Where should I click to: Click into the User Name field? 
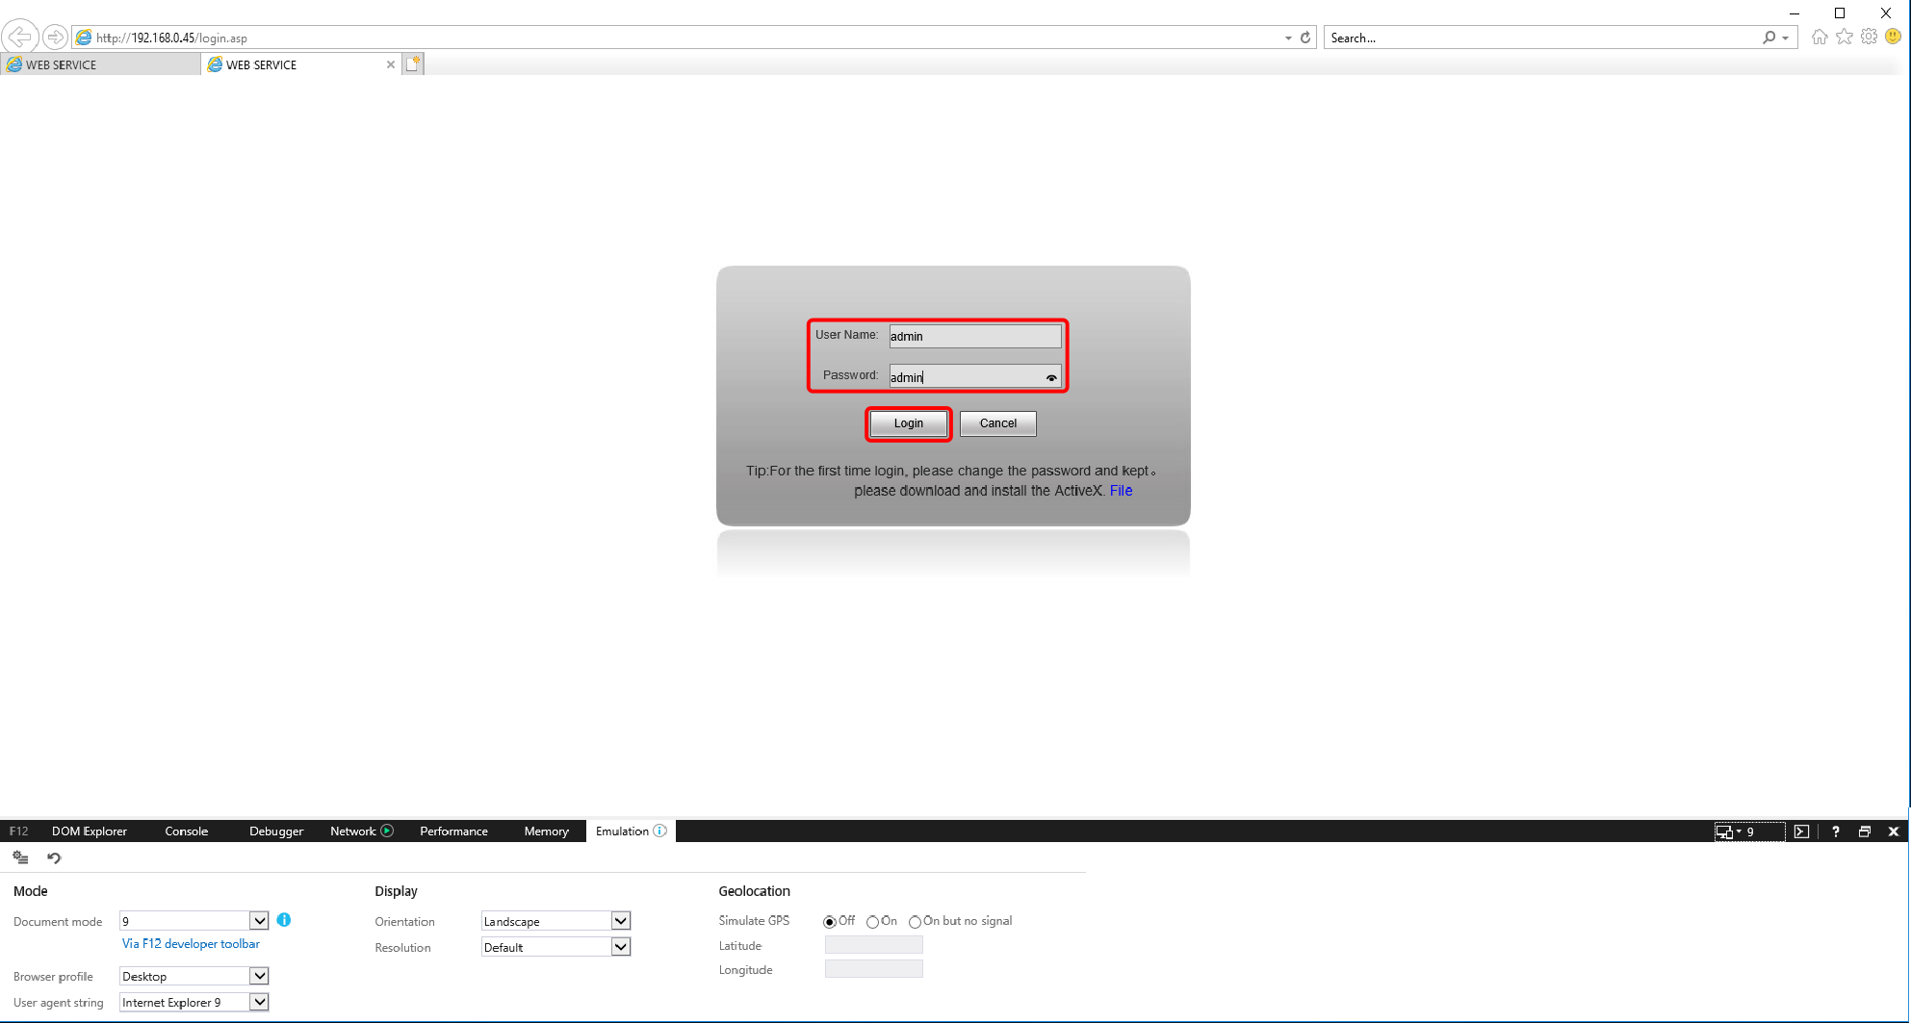974,336
